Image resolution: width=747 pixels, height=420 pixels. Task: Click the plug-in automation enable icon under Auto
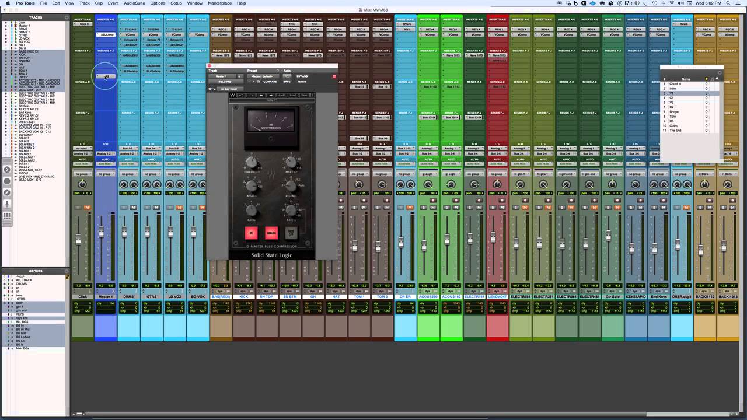[287, 76]
